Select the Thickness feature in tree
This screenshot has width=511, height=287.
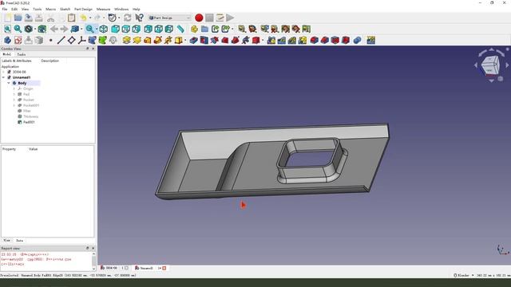point(30,116)
